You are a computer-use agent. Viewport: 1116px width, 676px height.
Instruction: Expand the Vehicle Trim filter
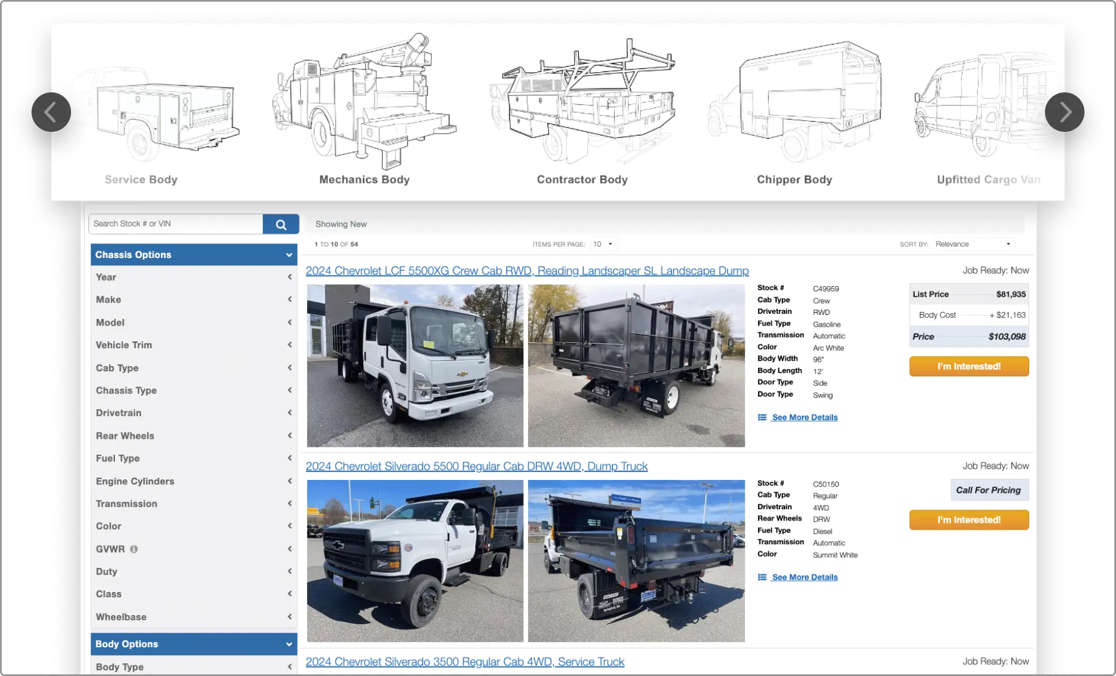[194, 345]
